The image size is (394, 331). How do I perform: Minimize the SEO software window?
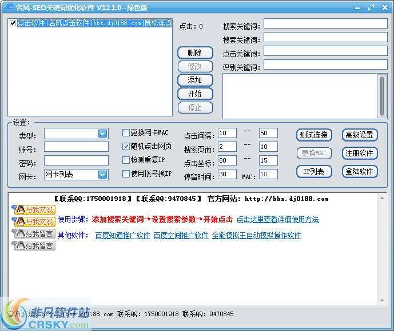(x=357, y=8)
